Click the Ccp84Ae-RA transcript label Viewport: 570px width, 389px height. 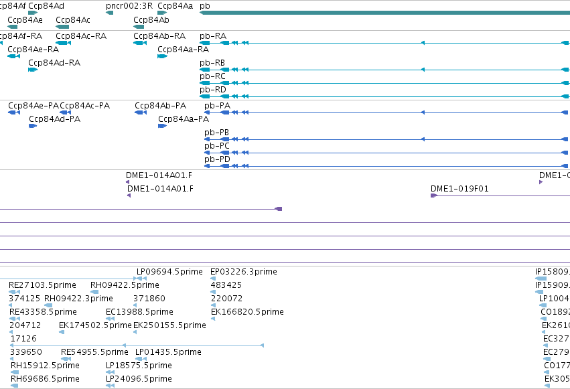click(x=33, y=50)
